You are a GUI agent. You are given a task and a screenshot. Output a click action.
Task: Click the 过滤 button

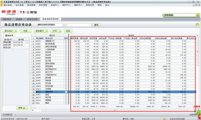click(25, 31)
